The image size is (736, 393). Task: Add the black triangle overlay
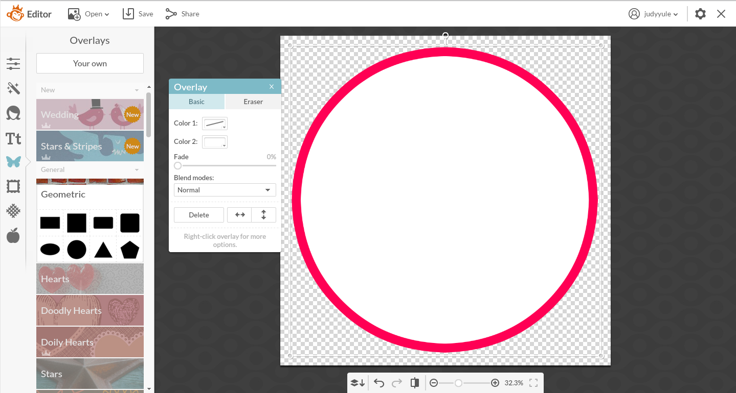pos(103,250)
